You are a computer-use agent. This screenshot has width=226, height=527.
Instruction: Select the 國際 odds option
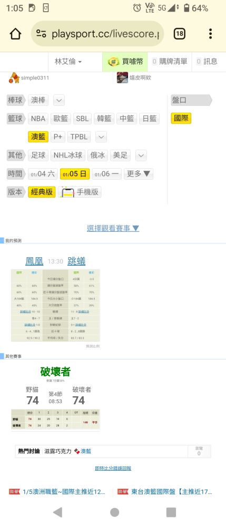pos(181,118)
